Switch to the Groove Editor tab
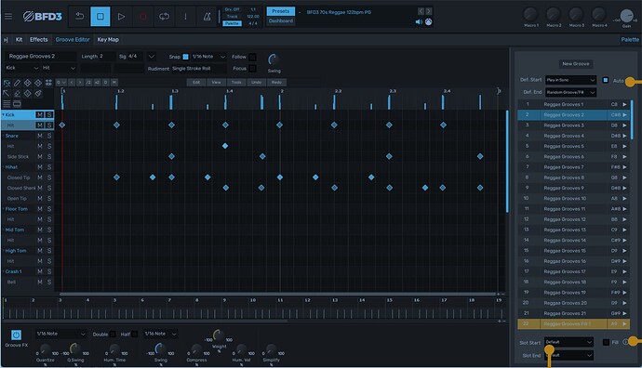 73,40
